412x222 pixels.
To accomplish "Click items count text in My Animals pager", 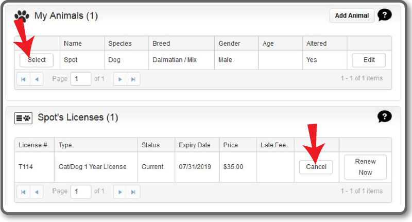I will coord(362,78).
